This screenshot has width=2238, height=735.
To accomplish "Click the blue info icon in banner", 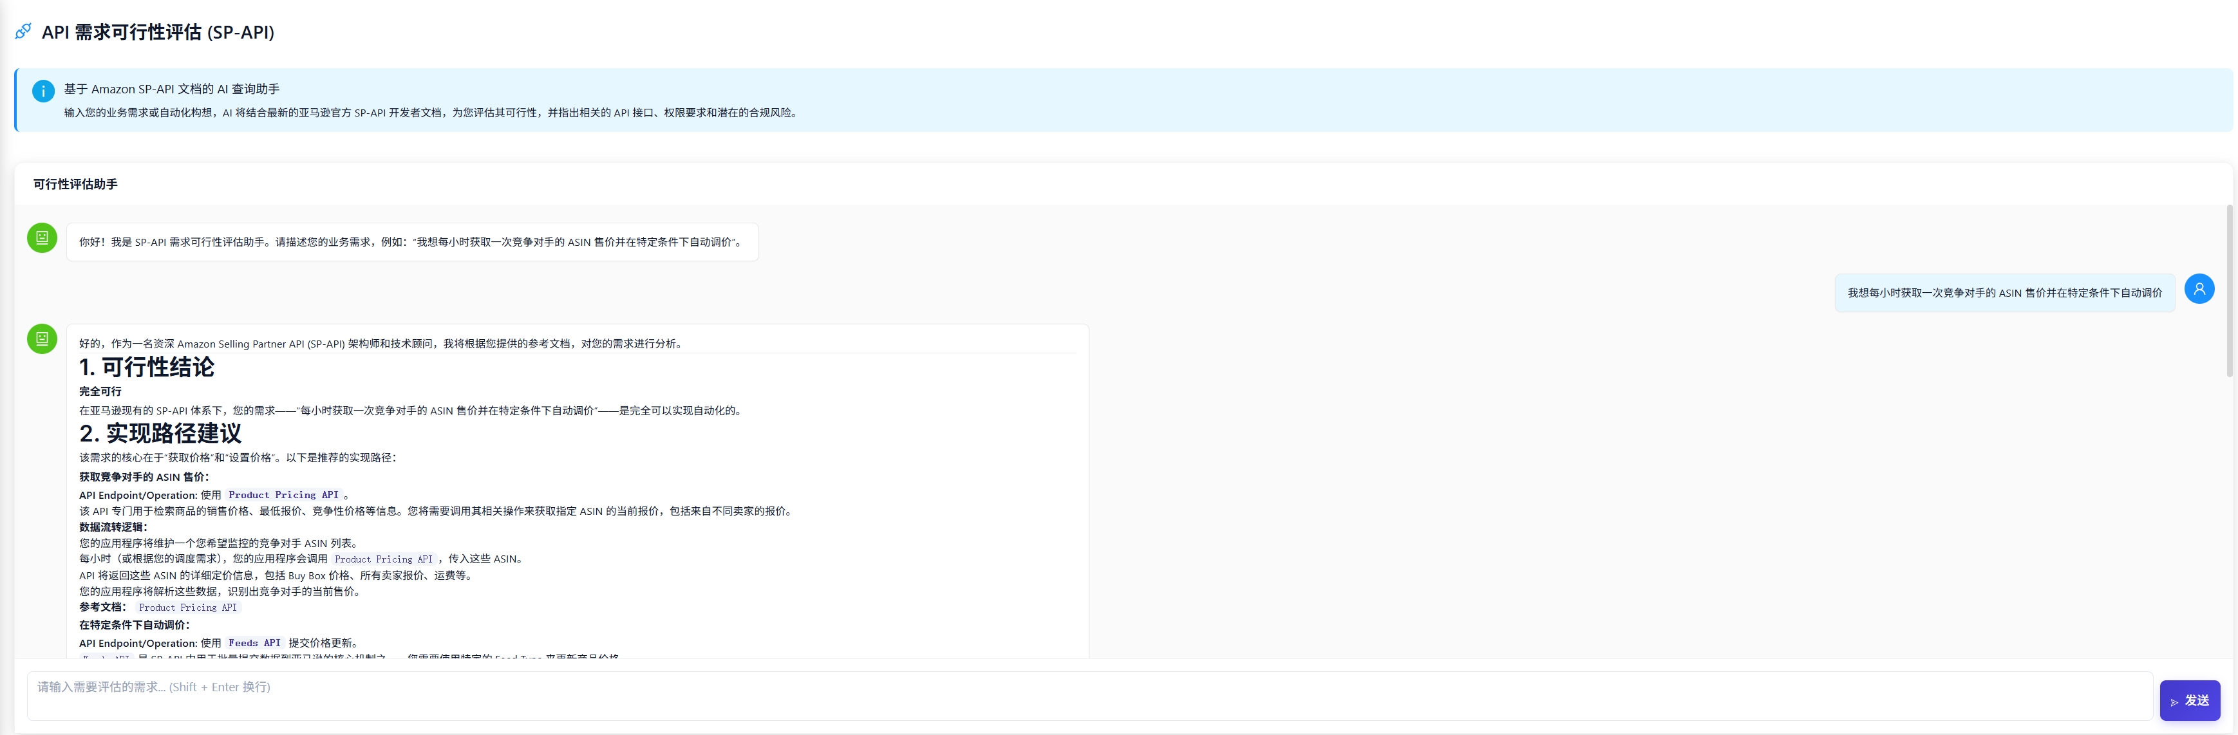I will click(x=42, y=90).
